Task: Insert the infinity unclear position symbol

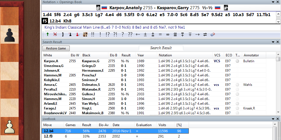Action: tap(167, 34)
